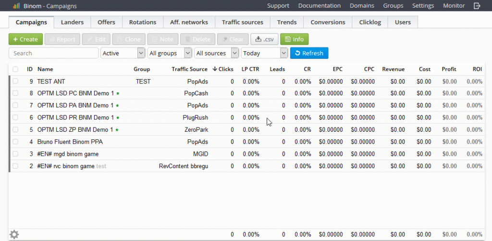Open the column settings gear icon
This screenshot has width=492, height=241.
(14, 234)
